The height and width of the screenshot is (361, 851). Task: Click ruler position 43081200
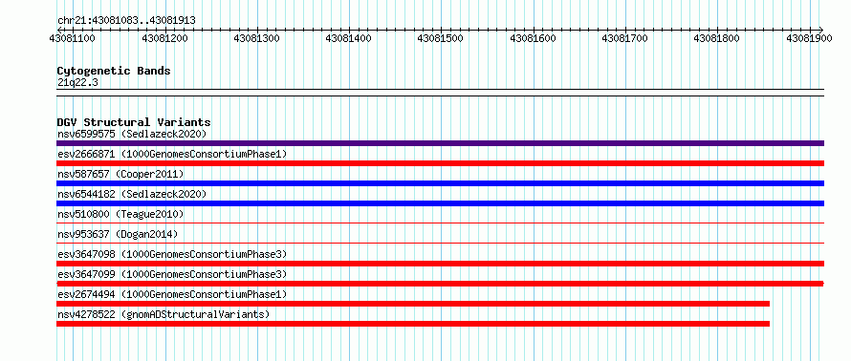pyautogui.click(x=164, y=38)
